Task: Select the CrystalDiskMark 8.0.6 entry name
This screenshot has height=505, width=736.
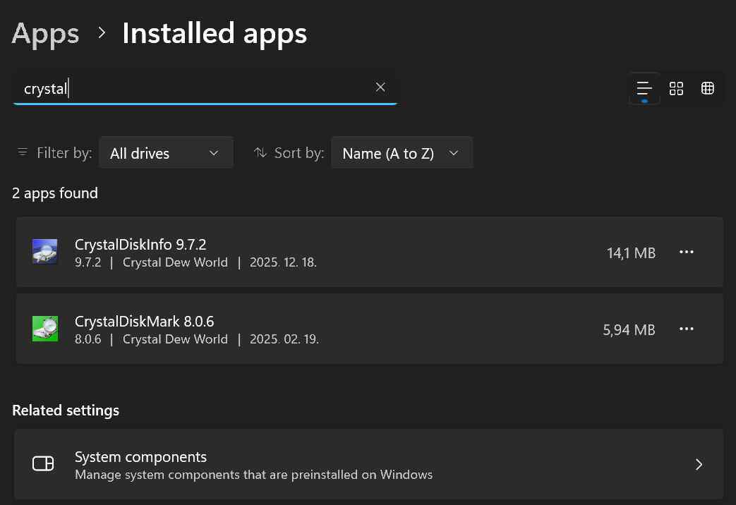Action: [x=144, y=322]
